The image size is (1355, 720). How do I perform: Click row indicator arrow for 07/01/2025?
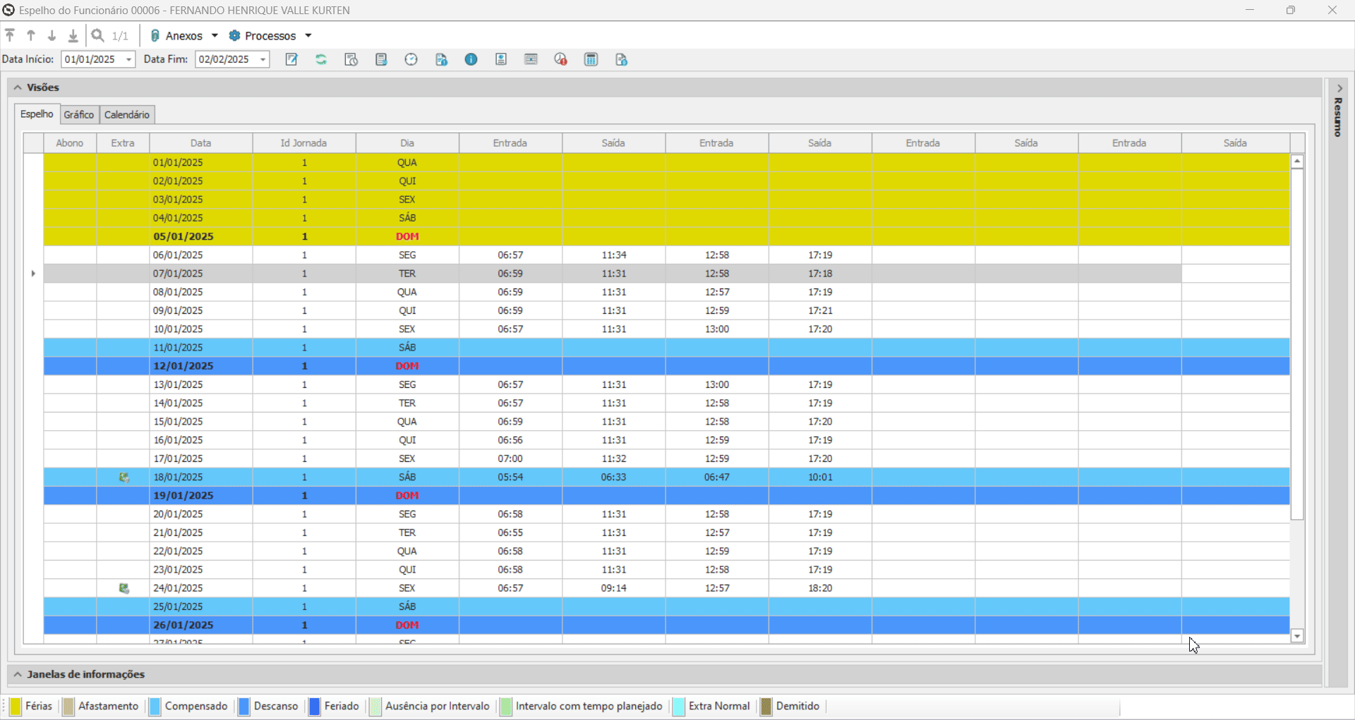33,274
